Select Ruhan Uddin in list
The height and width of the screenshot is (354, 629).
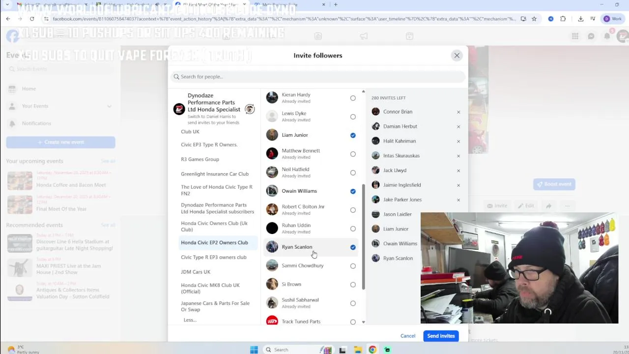[x=311, y=229]
